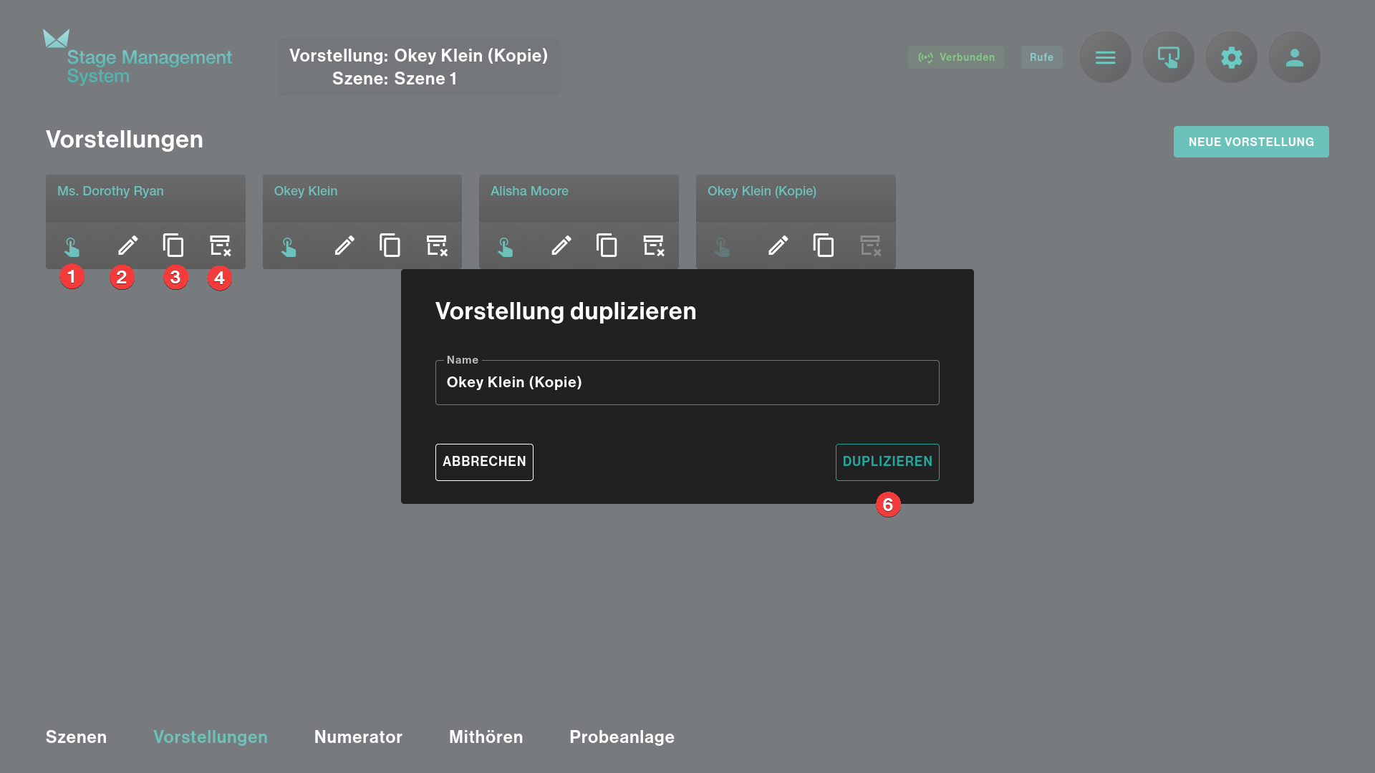
Task: Select the Okey Klein card title
Action: pyautogui.click(x=306, y=191)
